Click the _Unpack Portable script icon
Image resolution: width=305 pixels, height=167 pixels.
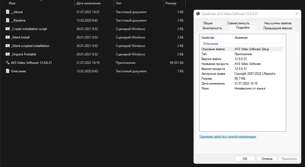(x=7, y=54)
